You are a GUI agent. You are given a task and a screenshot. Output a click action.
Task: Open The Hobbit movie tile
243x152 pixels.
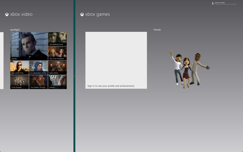[x=38, y=82]
